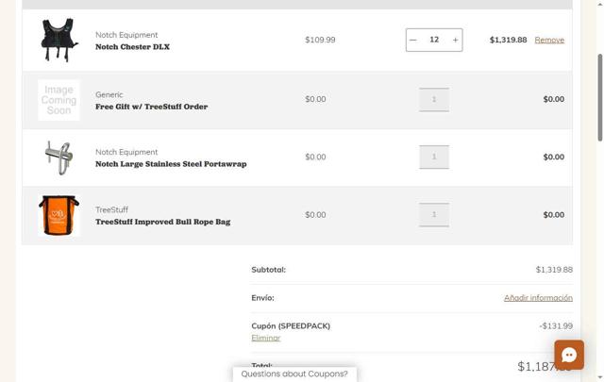Screen dimensions: 604x382
Task: Decrease Notch Chester DLX quantity with minus
Action: pos(413,40)
